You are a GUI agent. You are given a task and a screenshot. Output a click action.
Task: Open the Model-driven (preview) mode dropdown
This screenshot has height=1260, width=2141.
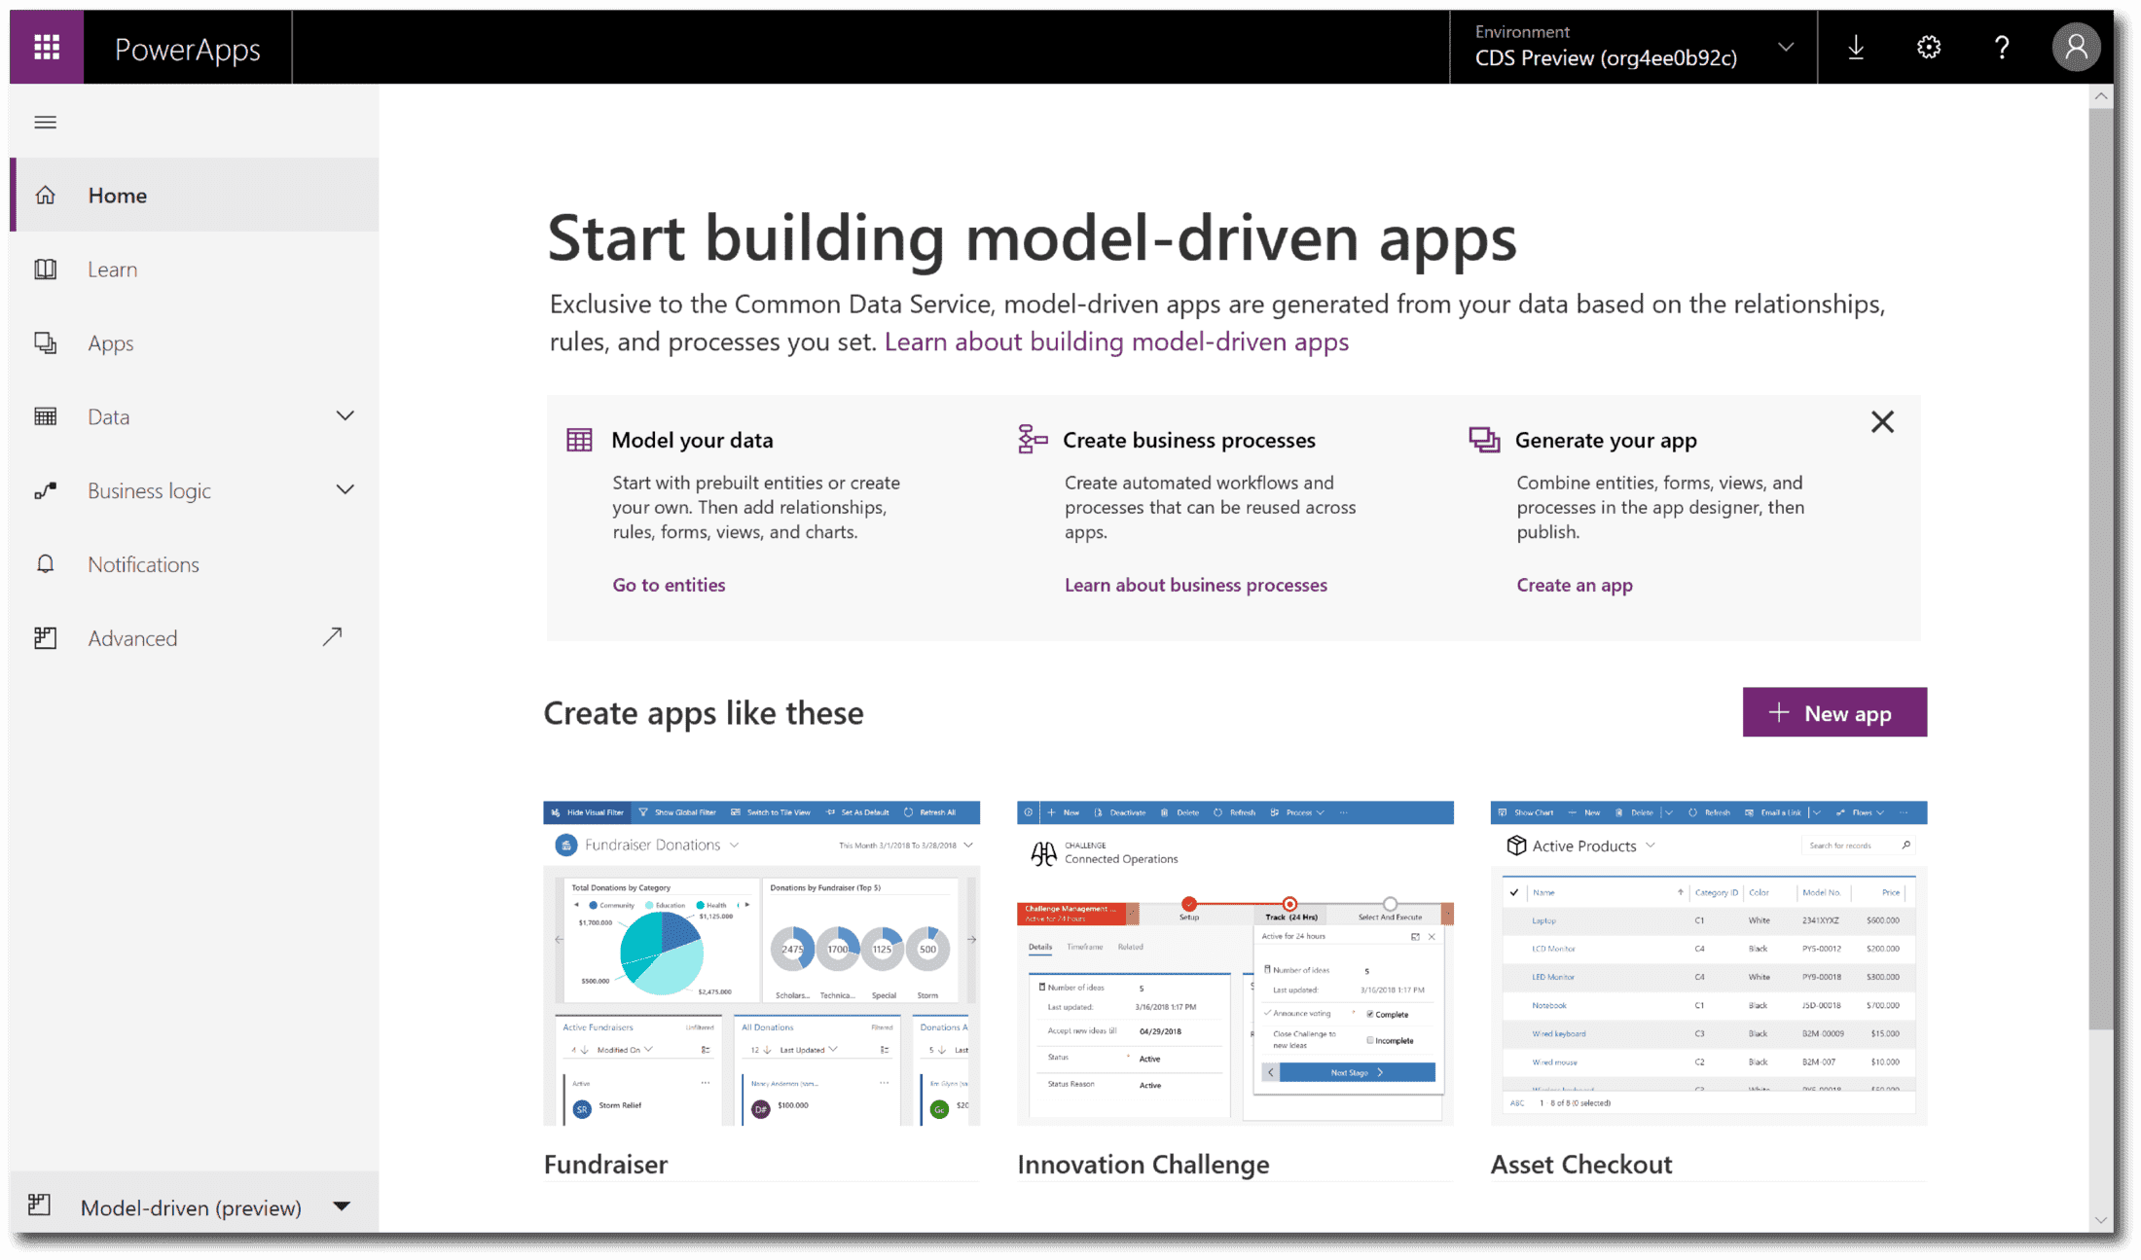point(342,1206)
